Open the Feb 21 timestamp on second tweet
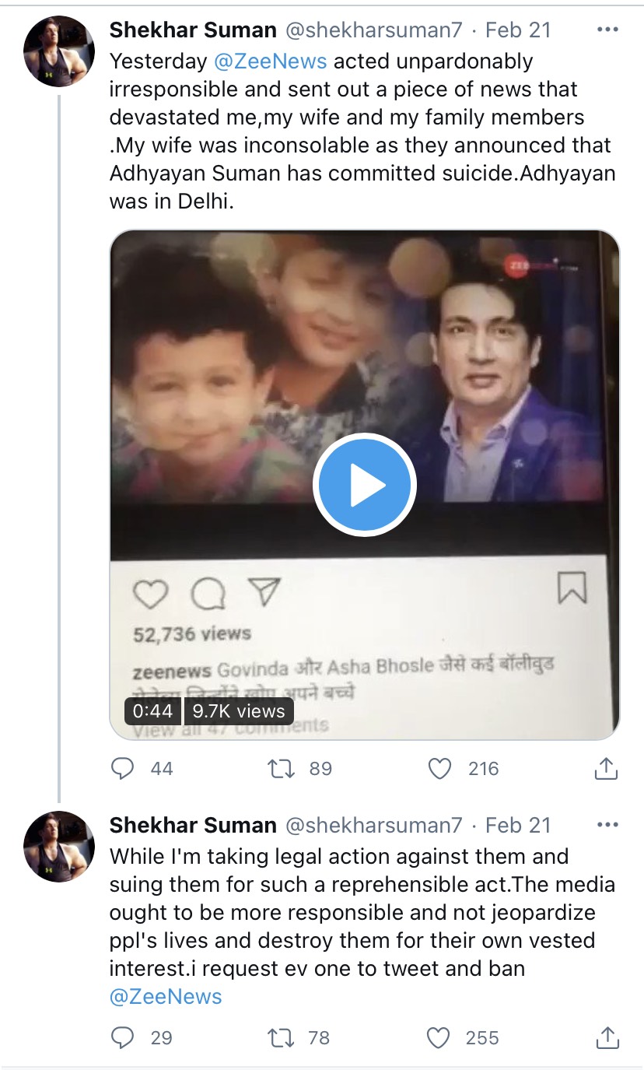 518,825
